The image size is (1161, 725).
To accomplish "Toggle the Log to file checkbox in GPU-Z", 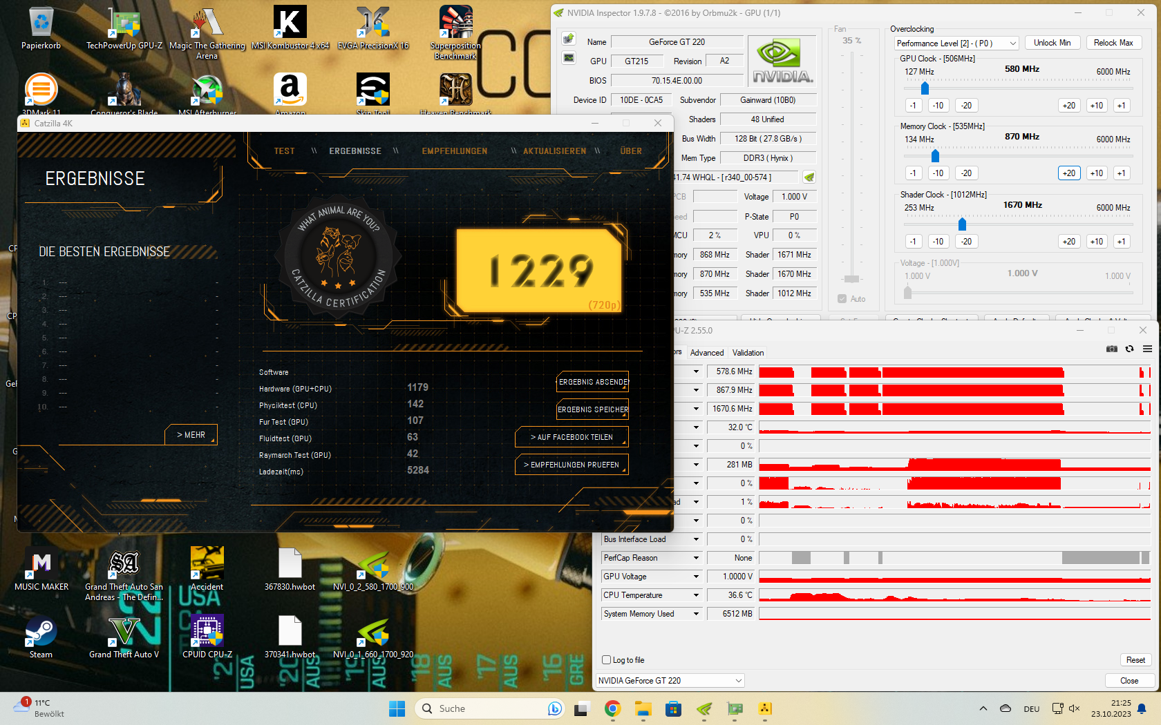I will pyautogui.click(x=606, y=660).
